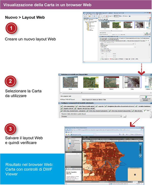
Task: Click the Forward button in Internet Explorer
Action: click(69, 130)
